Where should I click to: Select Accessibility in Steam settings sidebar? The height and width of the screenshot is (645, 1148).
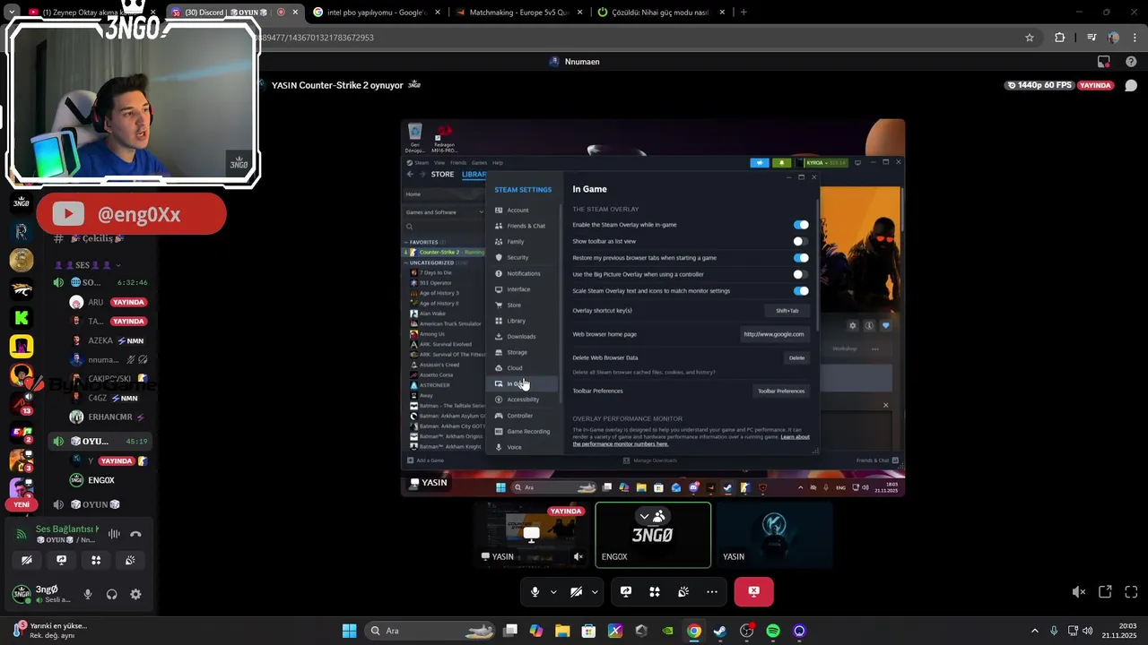pyautogui.click(x=523, y=400)
